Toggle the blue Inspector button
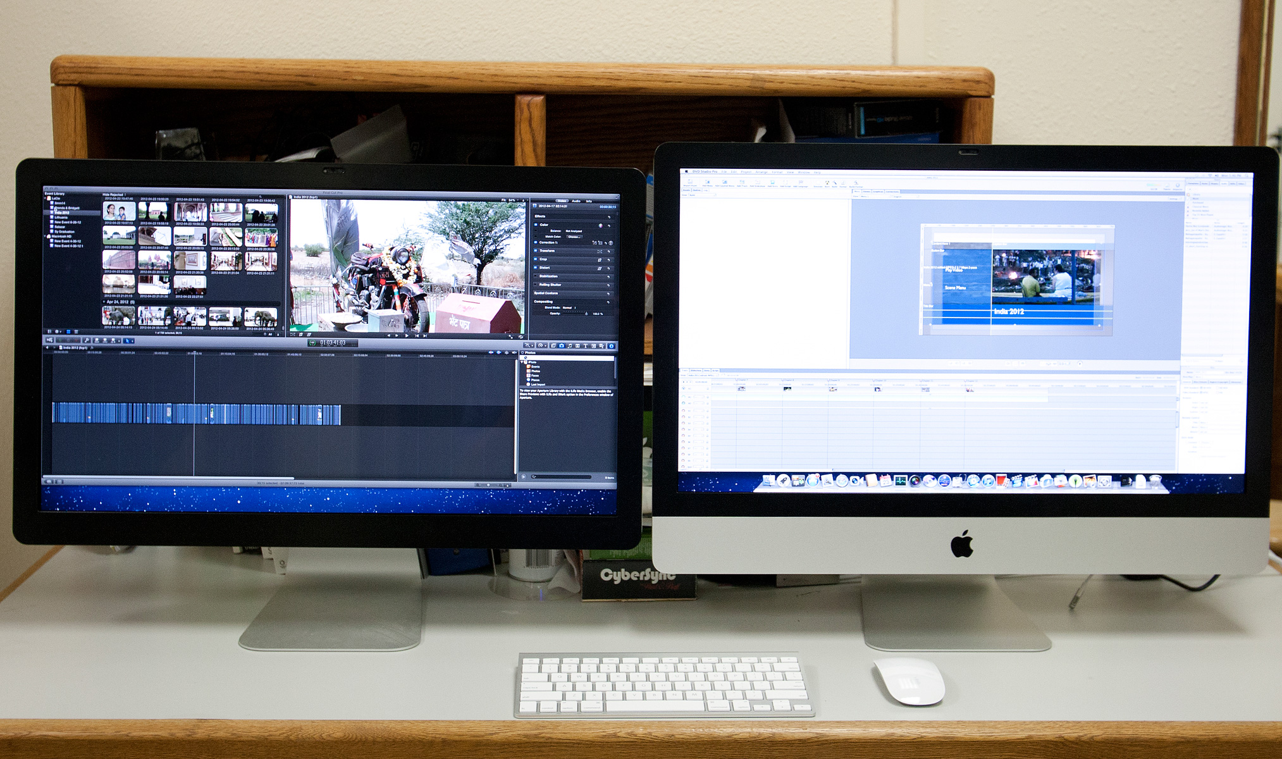Screen dimensions: 1282x759 612,346
